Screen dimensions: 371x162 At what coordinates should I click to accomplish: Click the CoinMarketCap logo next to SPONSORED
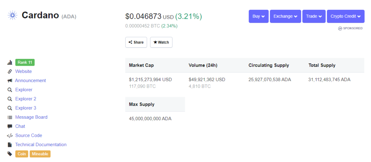(340, 28)
